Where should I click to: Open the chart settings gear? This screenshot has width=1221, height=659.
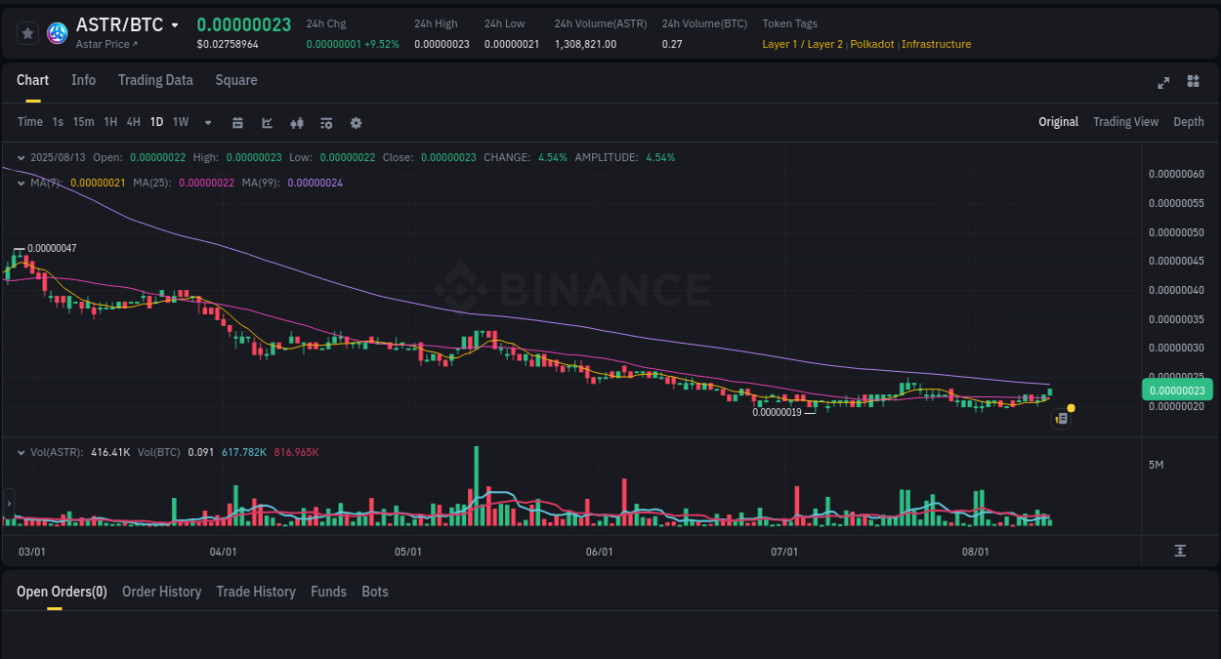[x=356, y=122]
